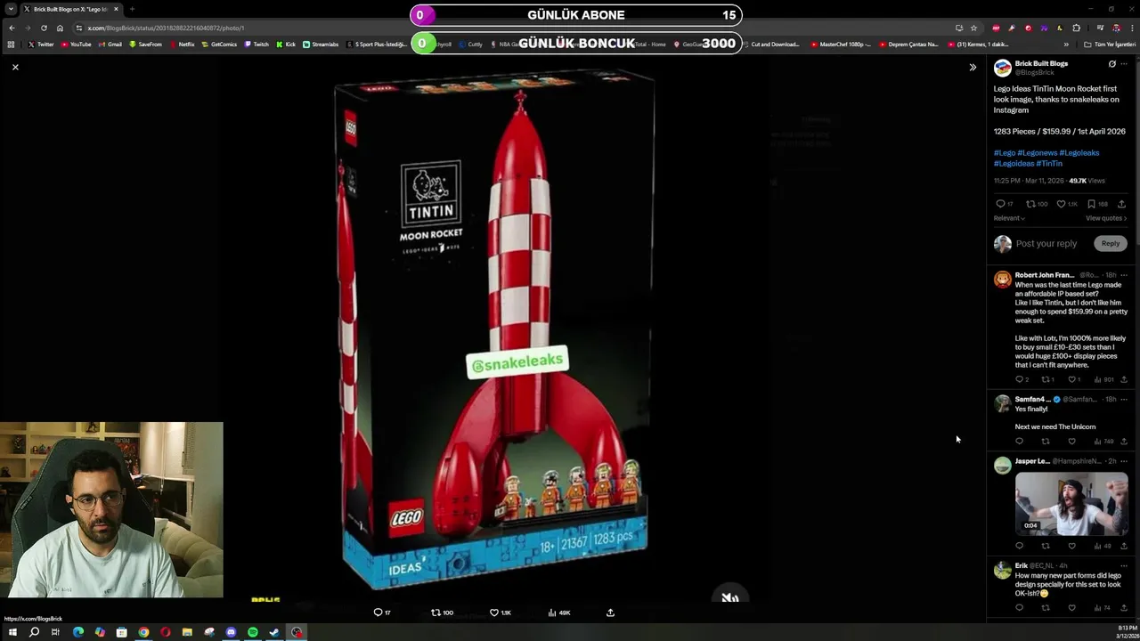Open Erik's reply more options
1140x641 pixels.
pos(1124,566)
